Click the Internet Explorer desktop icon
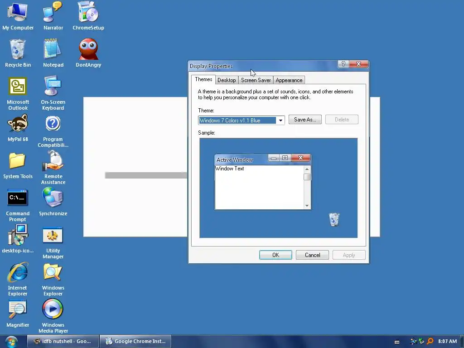 18,279
